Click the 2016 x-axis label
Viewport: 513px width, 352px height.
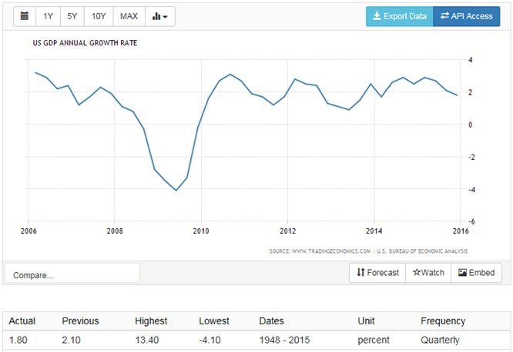(461, 231)
